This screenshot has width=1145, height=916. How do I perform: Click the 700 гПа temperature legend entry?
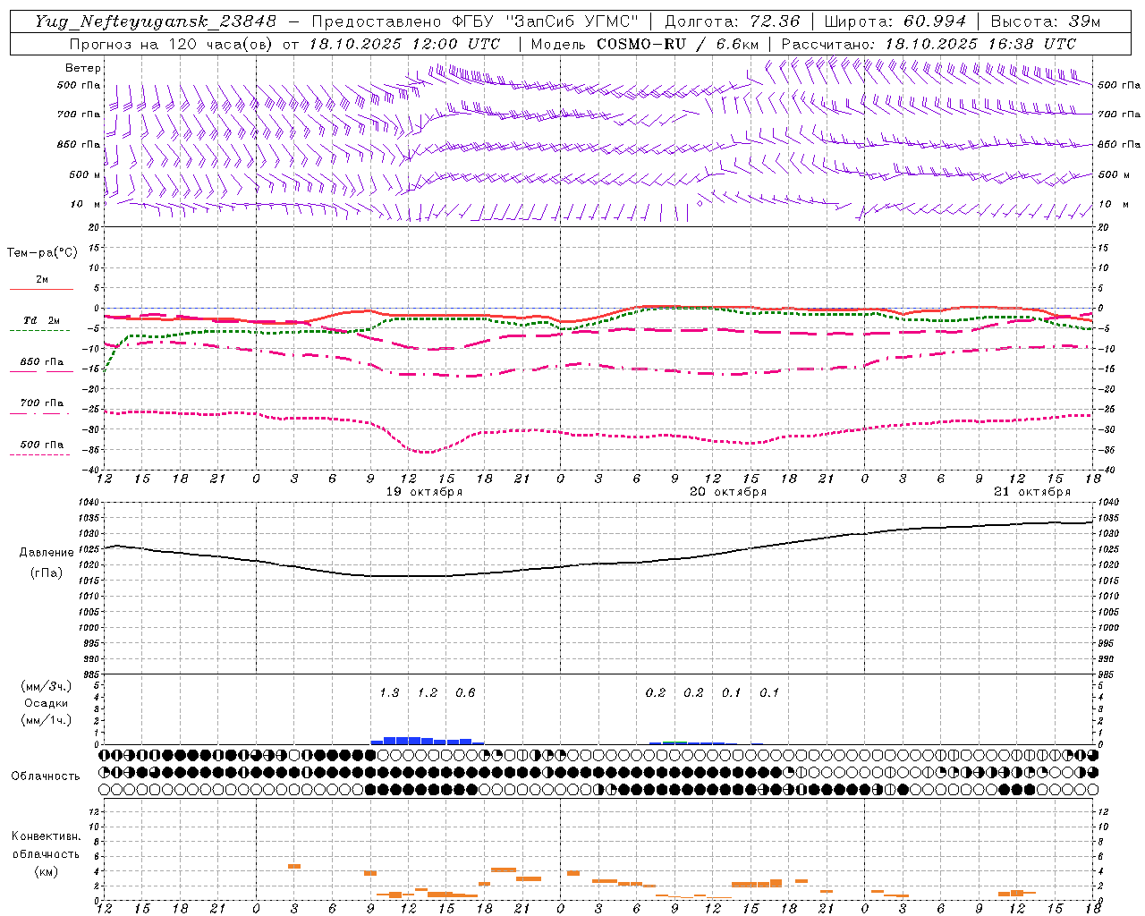41,403
